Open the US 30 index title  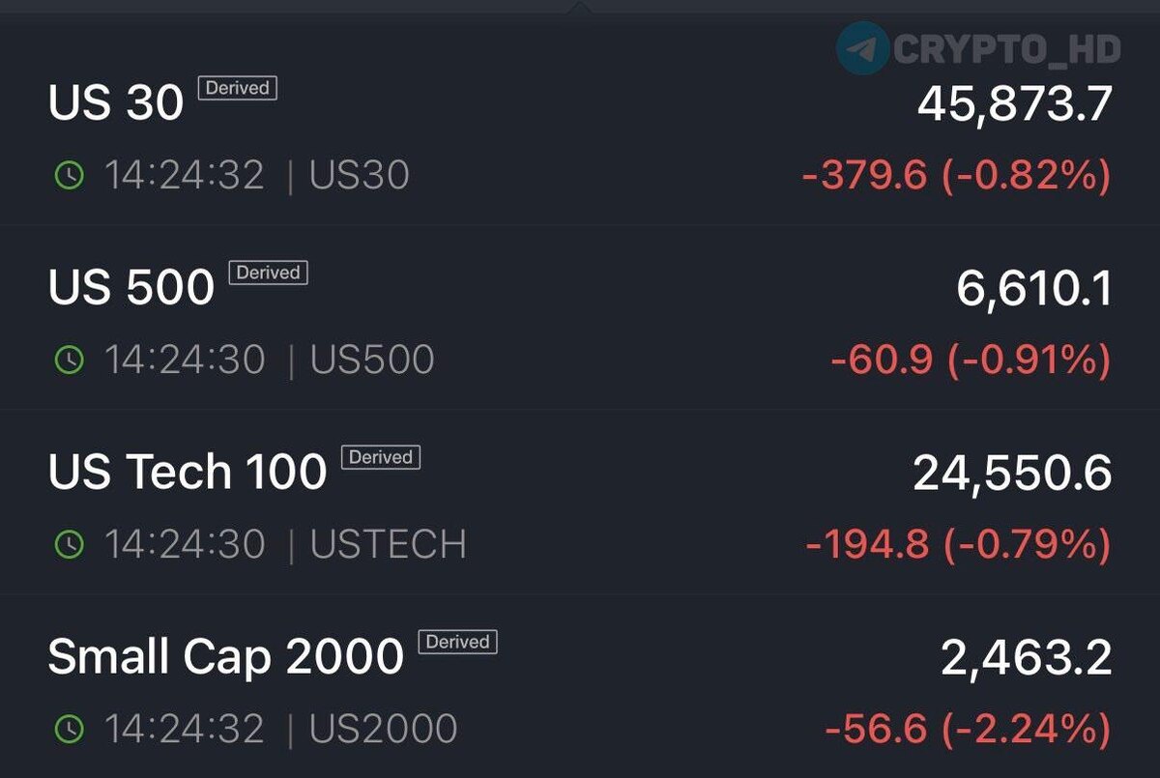[x=116, y=103]
